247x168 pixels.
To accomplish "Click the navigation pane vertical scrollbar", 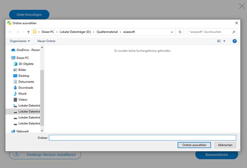I will pos(42,94).
